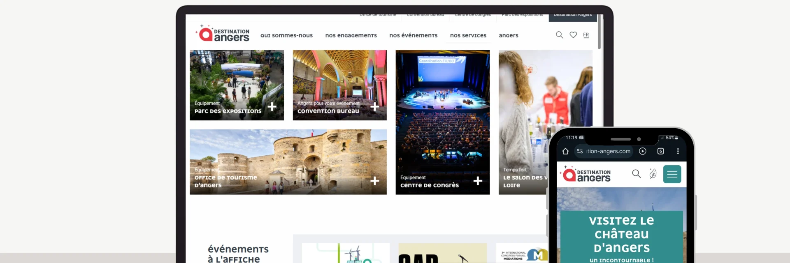Open the FR language selector
The height and width of the screenshot is (263, 790).
[x=586, y=35]
